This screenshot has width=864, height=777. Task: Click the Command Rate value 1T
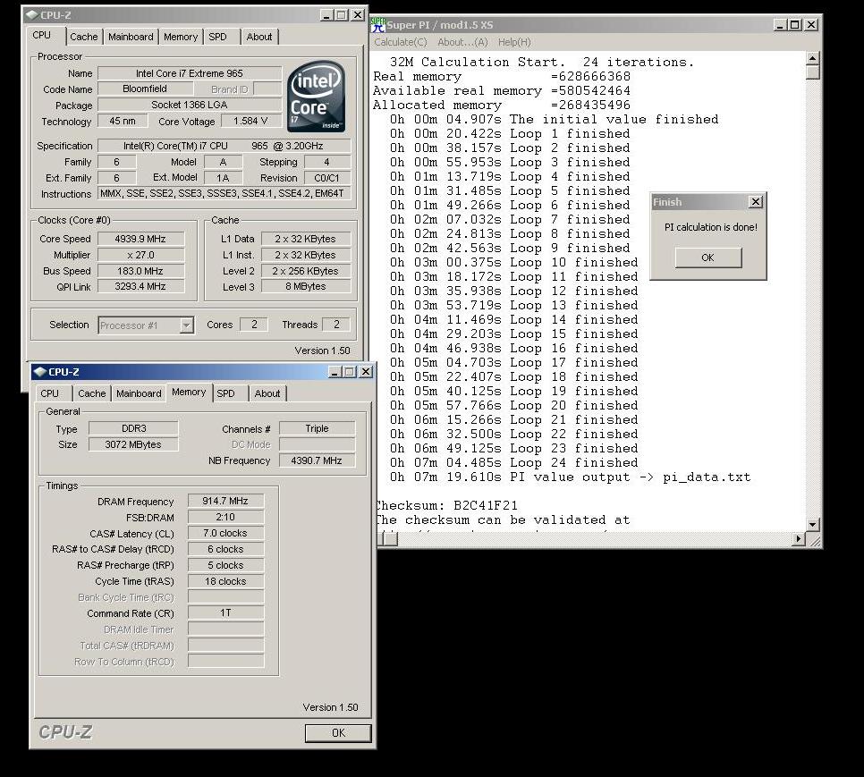click(x=225, y=612)
